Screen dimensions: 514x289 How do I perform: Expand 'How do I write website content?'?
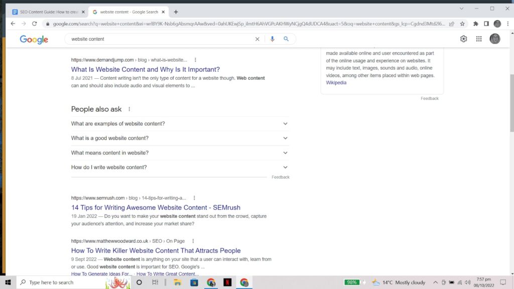[x=180, y=167]
